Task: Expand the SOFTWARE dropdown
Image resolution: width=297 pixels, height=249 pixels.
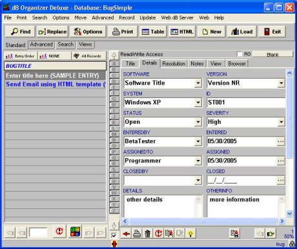Action: (x=198, y=83)
